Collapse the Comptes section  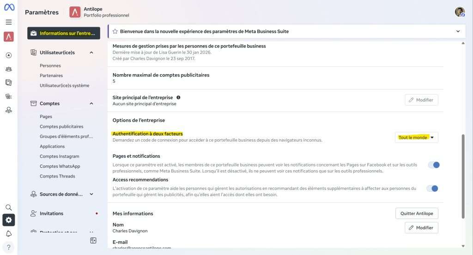(91, 104)
